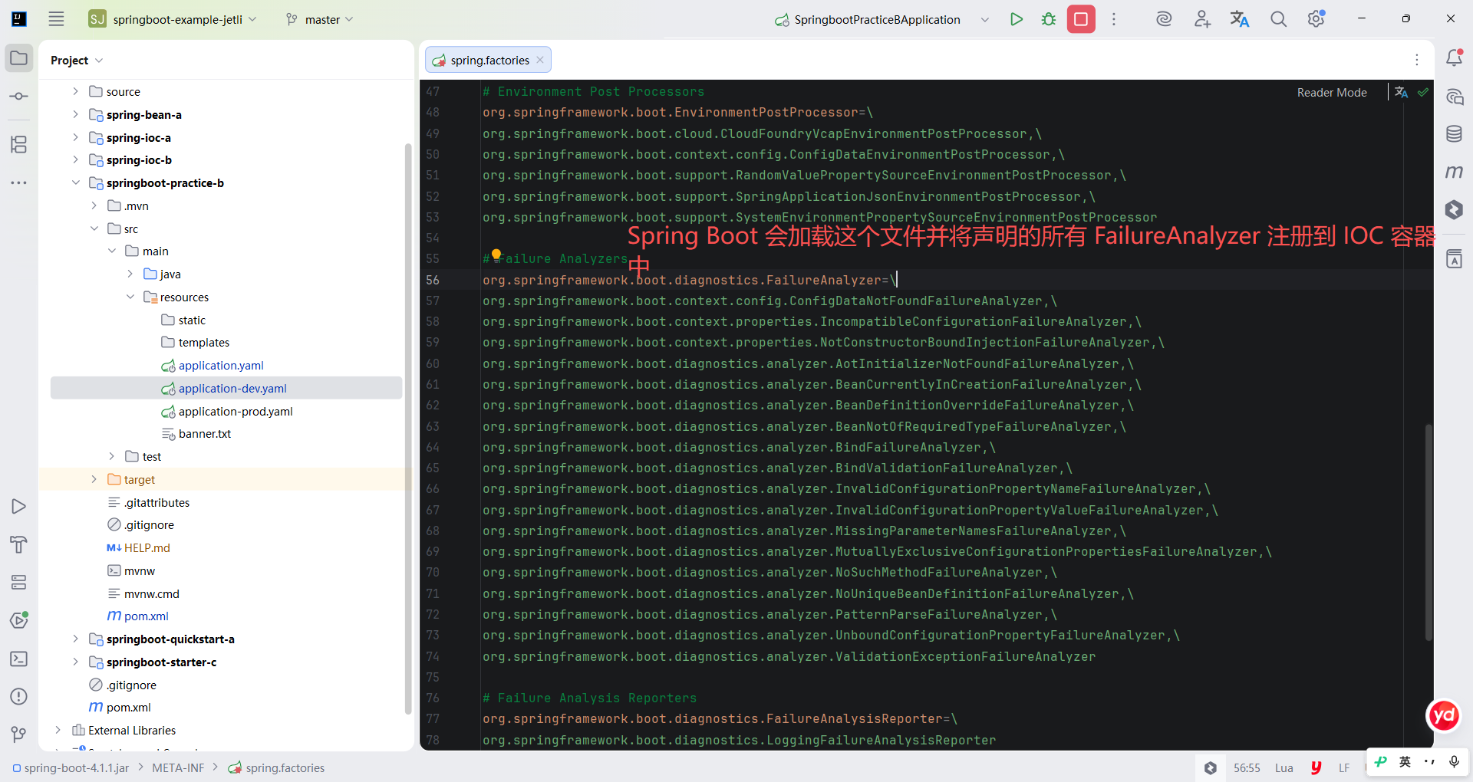Open the Run tool window
This screenshot has height=782, width=1473.
19,507
